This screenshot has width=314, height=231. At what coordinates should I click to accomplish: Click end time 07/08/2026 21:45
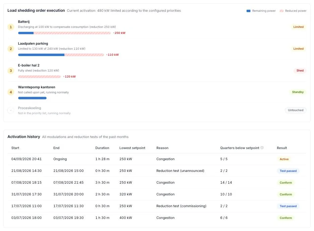[x=68, y=183]
